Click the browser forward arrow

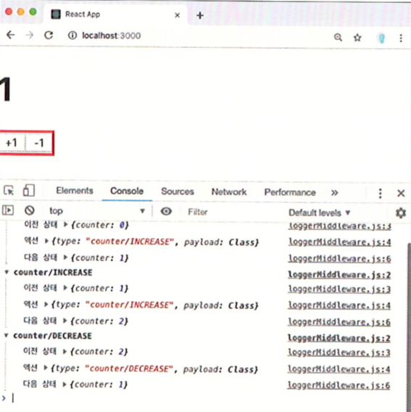click(x=30, y=35)
